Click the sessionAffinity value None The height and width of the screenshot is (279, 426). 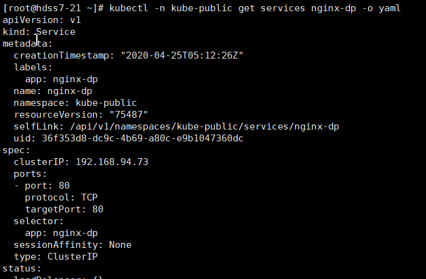(120, 245)
